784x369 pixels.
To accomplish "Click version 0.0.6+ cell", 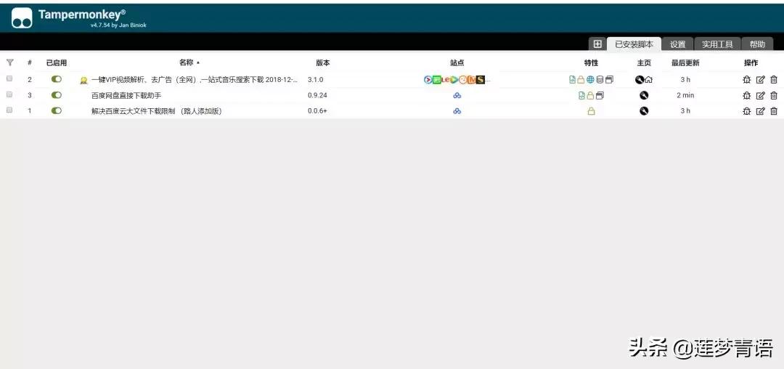I will 317,111.
